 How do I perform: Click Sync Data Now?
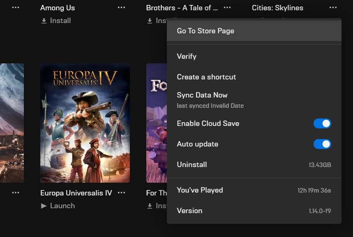[x=202, y=95]
